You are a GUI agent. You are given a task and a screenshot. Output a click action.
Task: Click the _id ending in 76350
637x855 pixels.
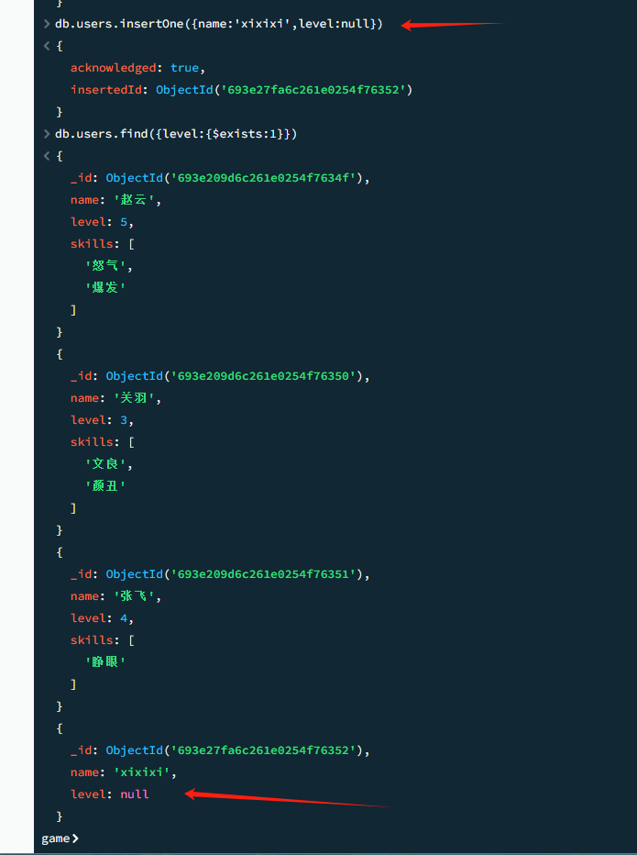click(x=220, y=376)
